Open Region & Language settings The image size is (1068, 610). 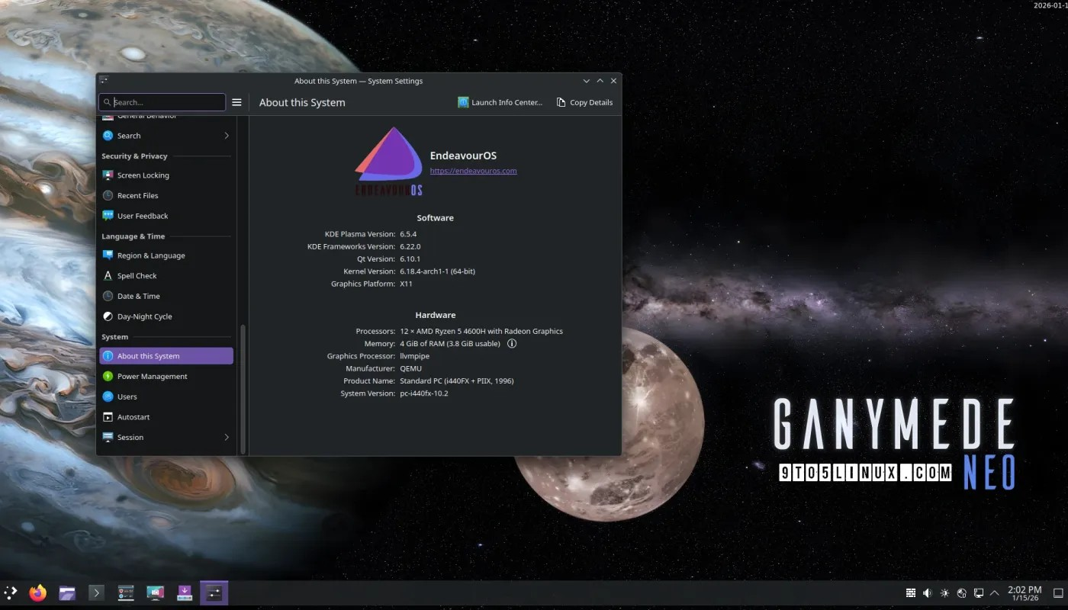coord(150,255)
